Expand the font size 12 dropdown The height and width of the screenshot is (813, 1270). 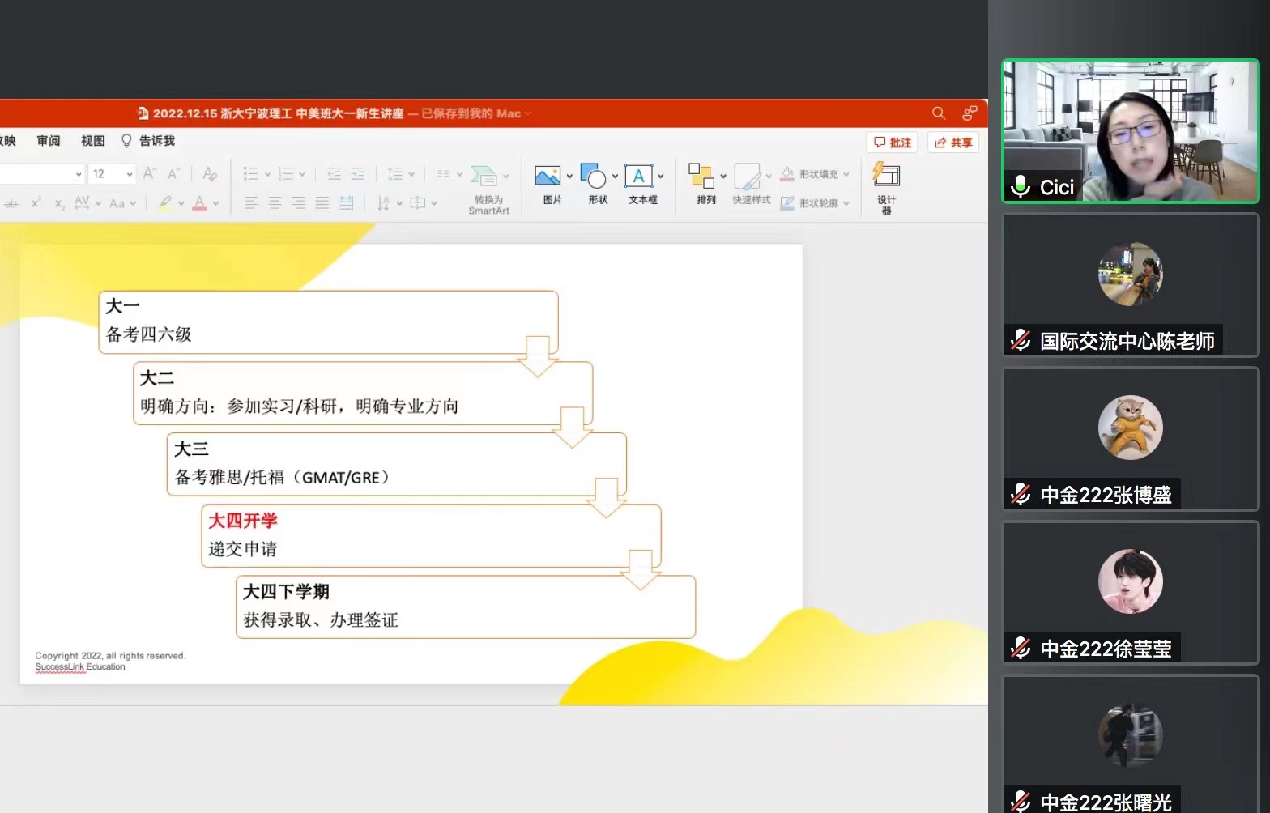(130, 174)
